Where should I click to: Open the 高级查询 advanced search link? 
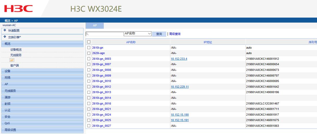pyautogui.click(x=175, y=34)
